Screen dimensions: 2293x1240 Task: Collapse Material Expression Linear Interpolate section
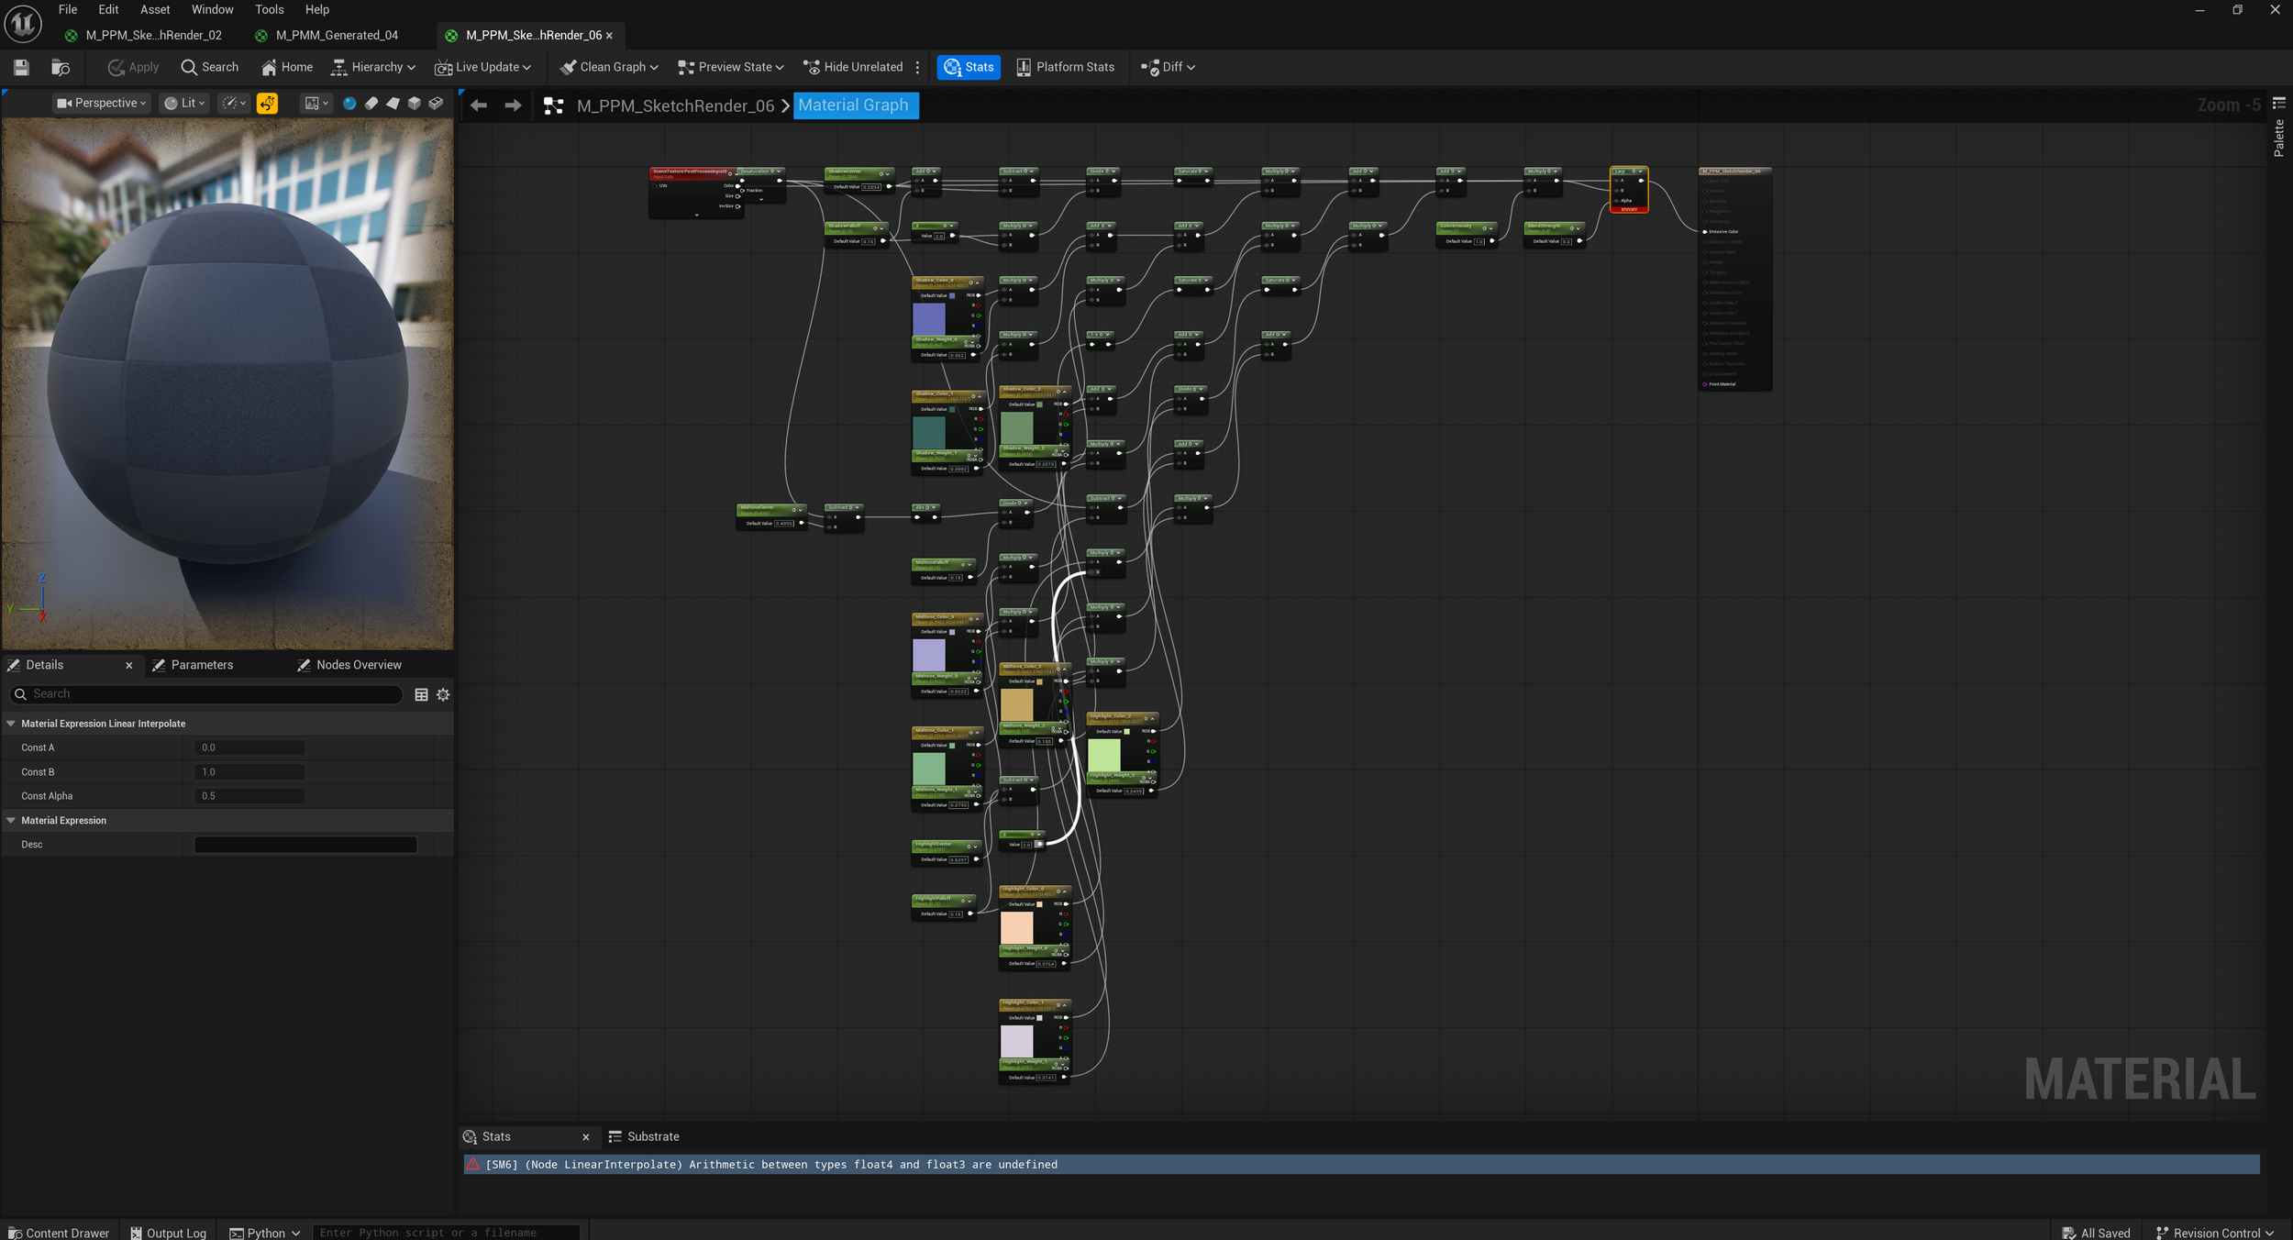coord(11,724)
